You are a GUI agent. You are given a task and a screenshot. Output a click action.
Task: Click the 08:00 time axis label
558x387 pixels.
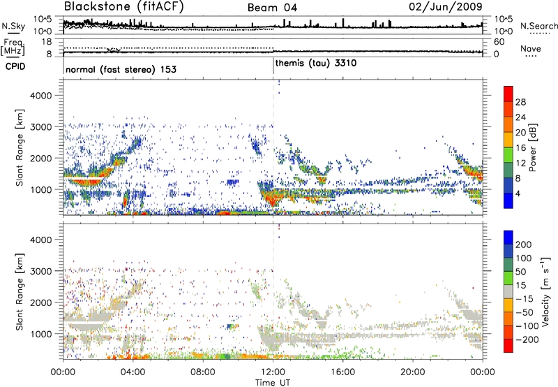click(x=203, y=372)
